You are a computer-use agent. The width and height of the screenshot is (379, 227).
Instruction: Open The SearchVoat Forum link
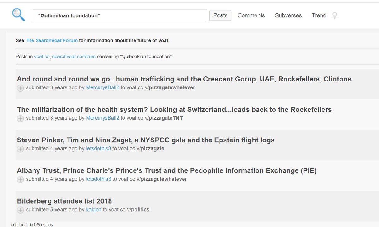click(x=52, y=40)
